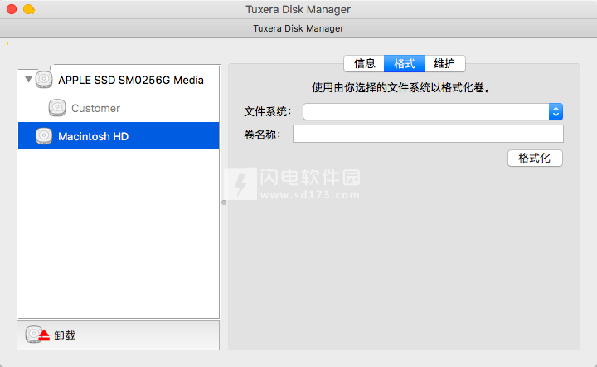Click the unmount eject disk icon
597x367 pixels.
37,335
